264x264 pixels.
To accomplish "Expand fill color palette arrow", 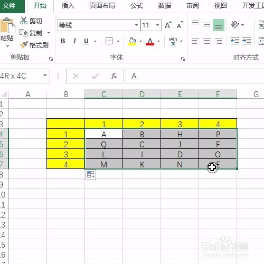I will click(140, 41).
